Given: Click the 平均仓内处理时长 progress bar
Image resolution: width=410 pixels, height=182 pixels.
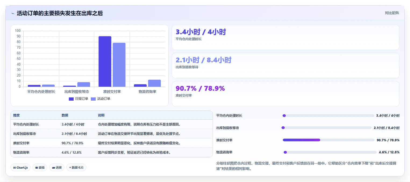Looking at the screenshot, I should 328,116.
